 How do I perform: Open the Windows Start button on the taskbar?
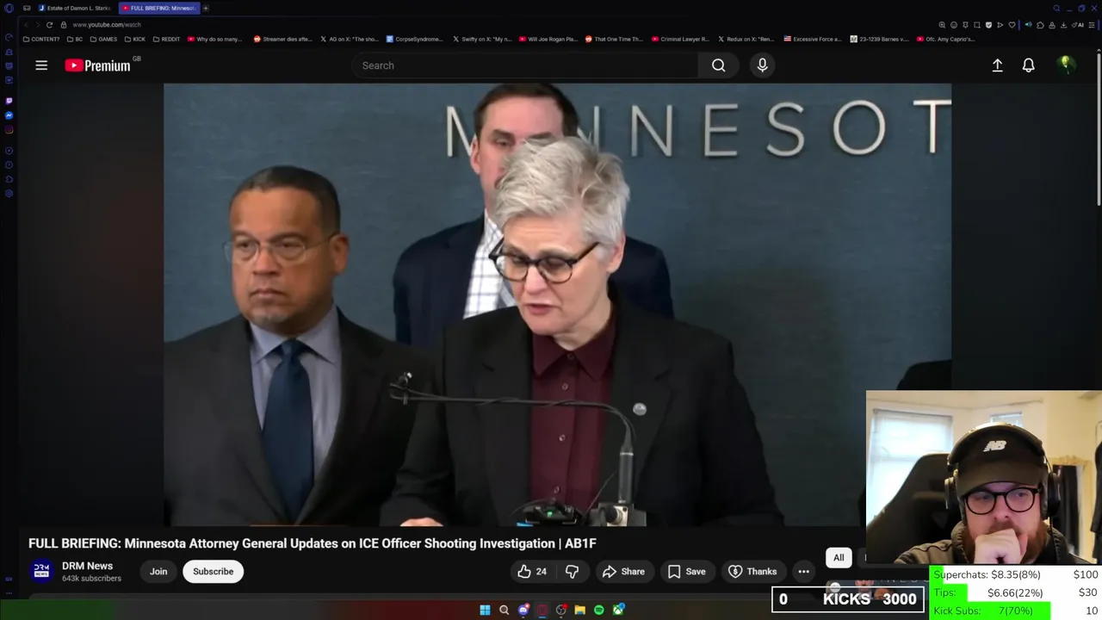pos(485,610)
